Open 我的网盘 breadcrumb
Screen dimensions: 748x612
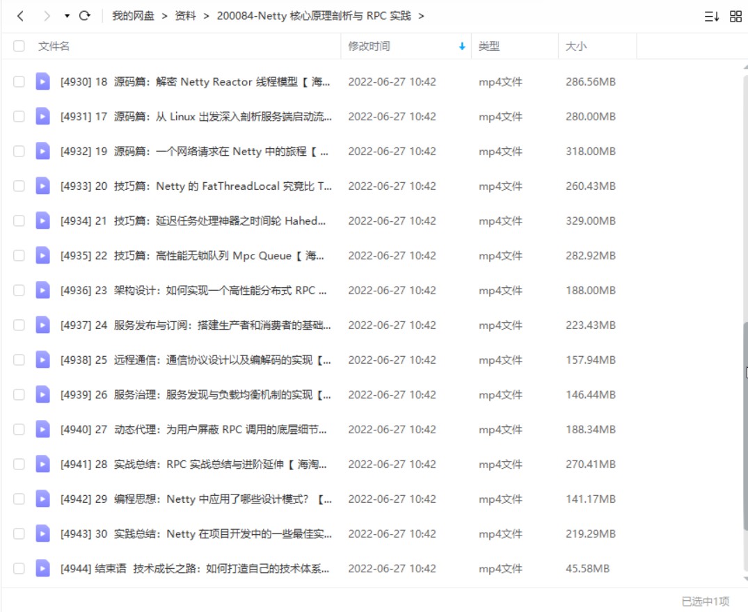coord(133,16)
